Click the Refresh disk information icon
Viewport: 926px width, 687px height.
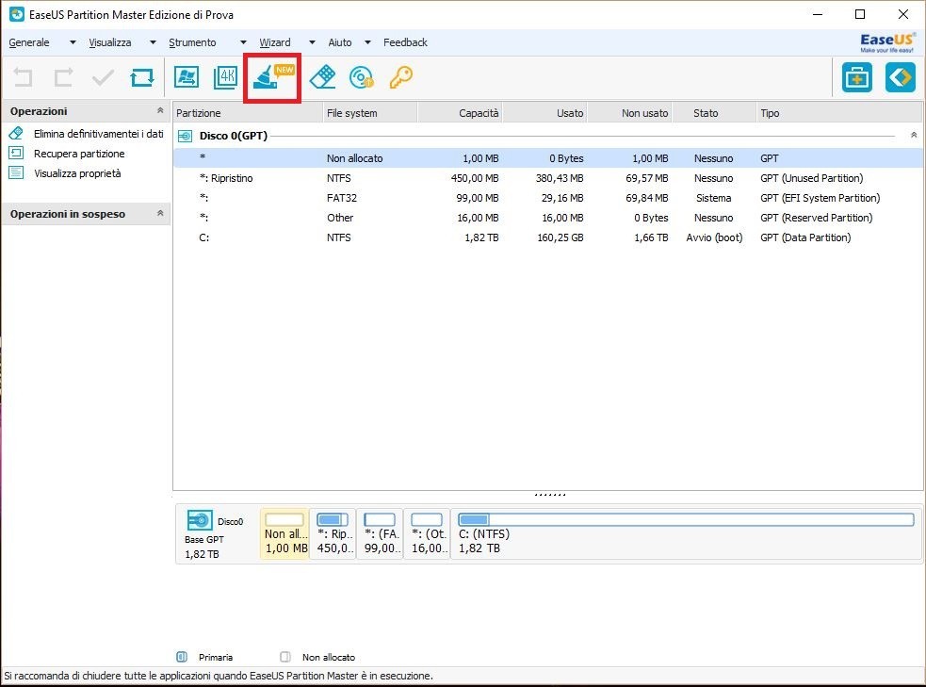142,78
